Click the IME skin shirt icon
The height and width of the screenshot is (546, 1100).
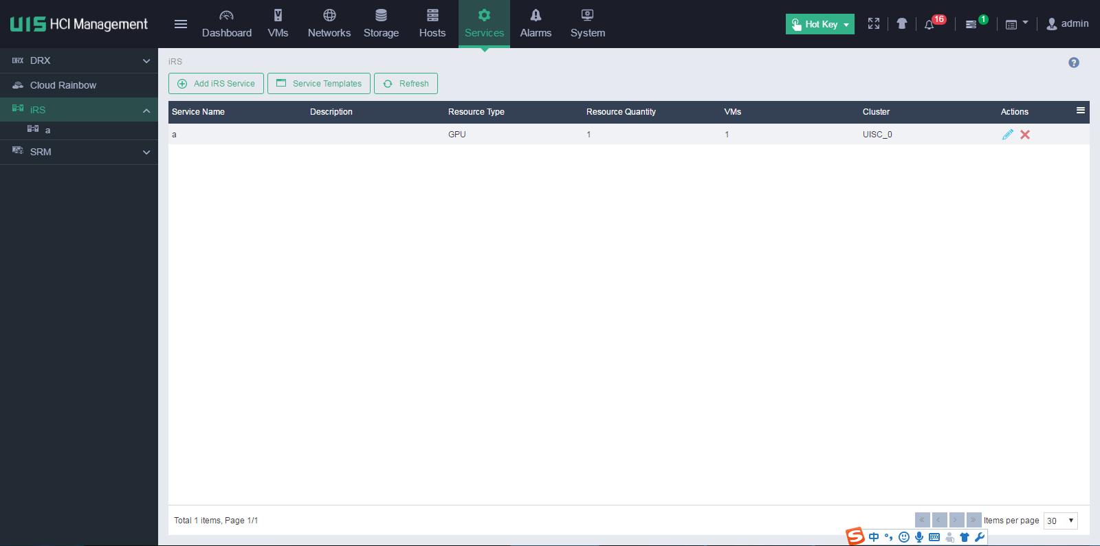pos(965,537)
